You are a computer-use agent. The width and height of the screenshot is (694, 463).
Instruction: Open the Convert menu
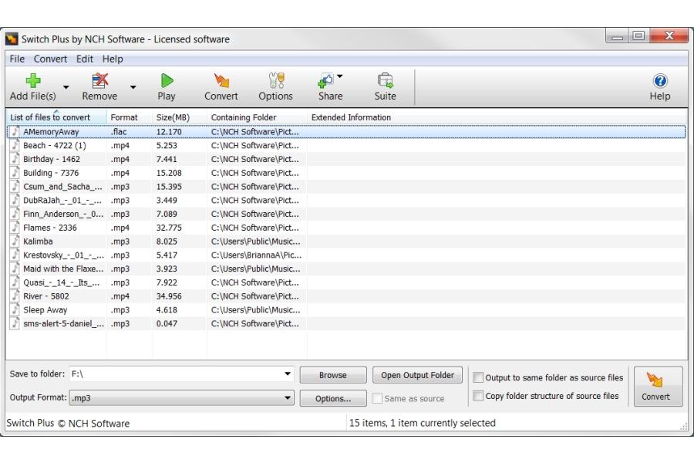pos(50,59)
